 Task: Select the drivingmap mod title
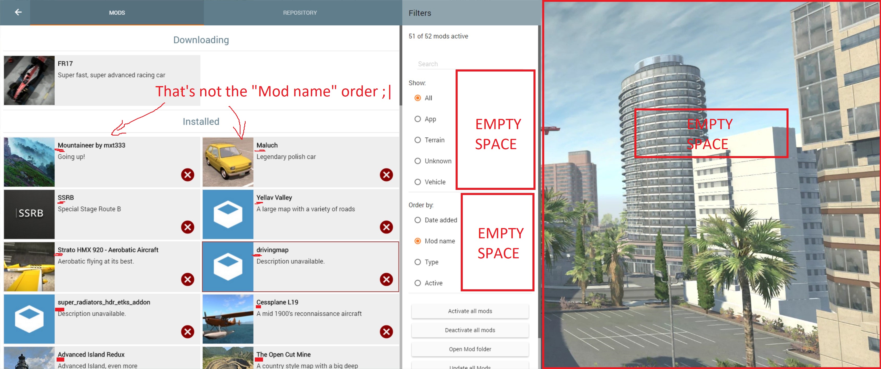(x=272, y=250)
